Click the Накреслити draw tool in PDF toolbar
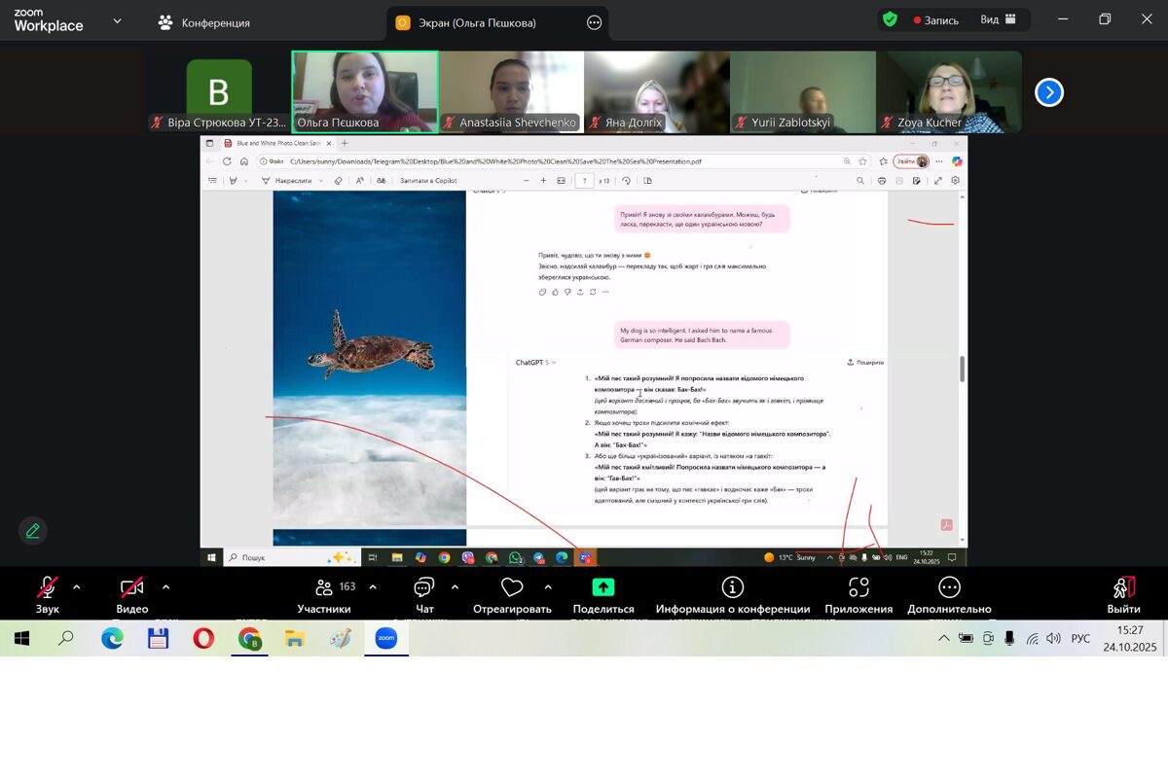The image size is (1168, 778). [286, 180]
